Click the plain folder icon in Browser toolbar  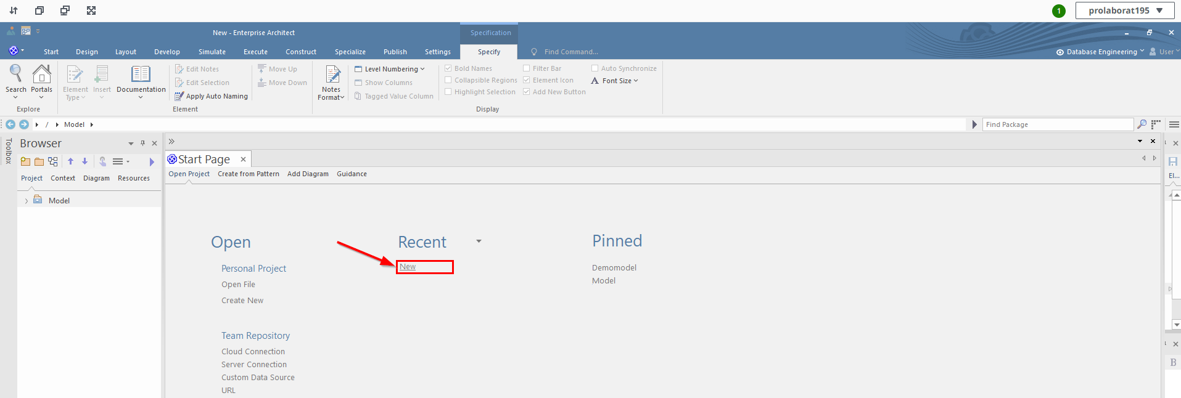[x=39, y=161]
